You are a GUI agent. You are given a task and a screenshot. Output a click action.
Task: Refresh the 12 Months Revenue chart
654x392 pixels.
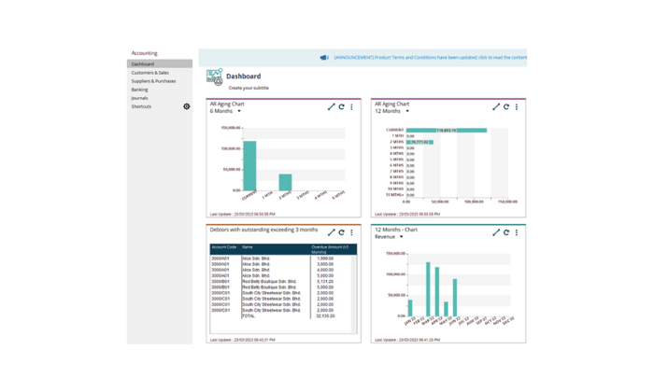tap(506, 232)
